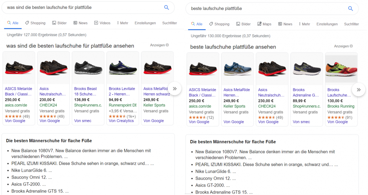This screenshot has height=195, width=368.
Task: Open the Shopping tab in the right results
Action: pyautogui.click(x=219, y=24)
